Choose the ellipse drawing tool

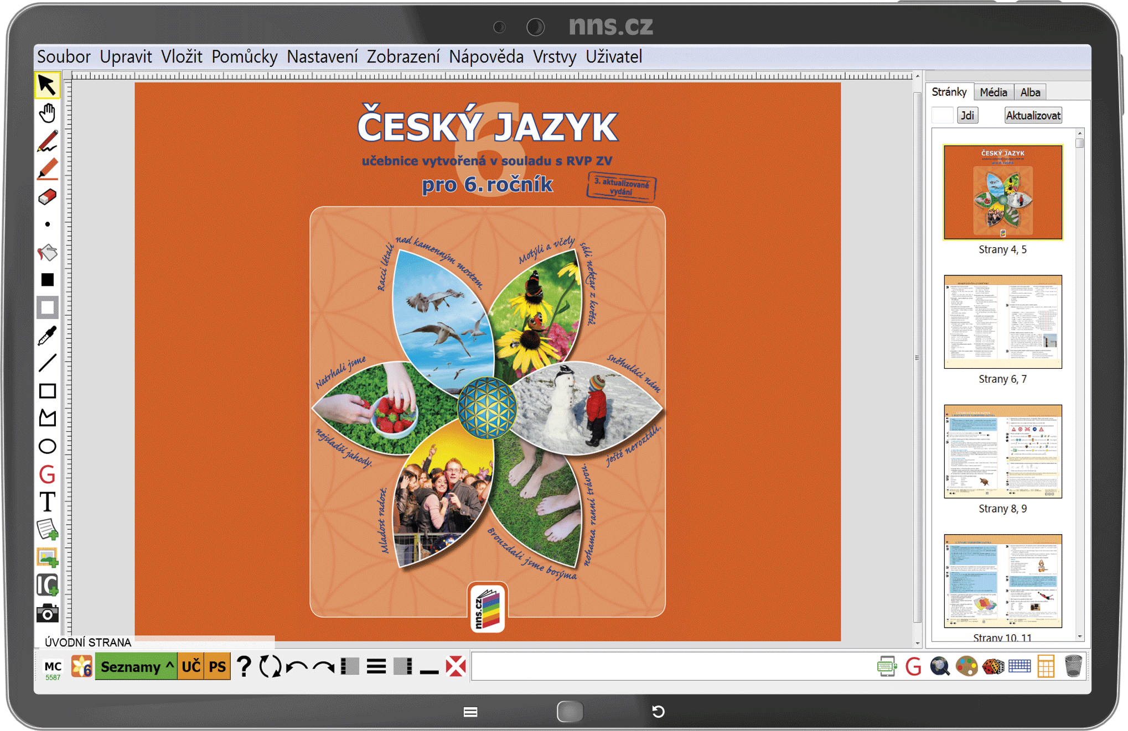pyautogui.click(x=48, y=446)
